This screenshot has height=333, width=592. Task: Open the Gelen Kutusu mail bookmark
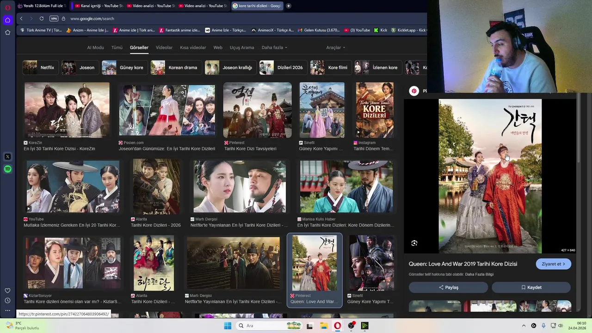319,30
